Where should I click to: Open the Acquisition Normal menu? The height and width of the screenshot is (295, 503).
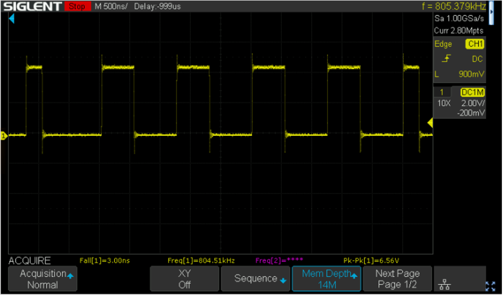[x=43, y=279]
